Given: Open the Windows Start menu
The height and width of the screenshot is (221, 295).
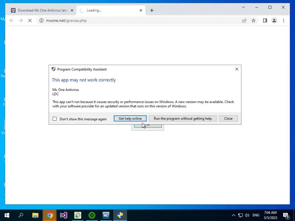Looking at the screenshot, I should pyautogui.click(x=7, y=215).
